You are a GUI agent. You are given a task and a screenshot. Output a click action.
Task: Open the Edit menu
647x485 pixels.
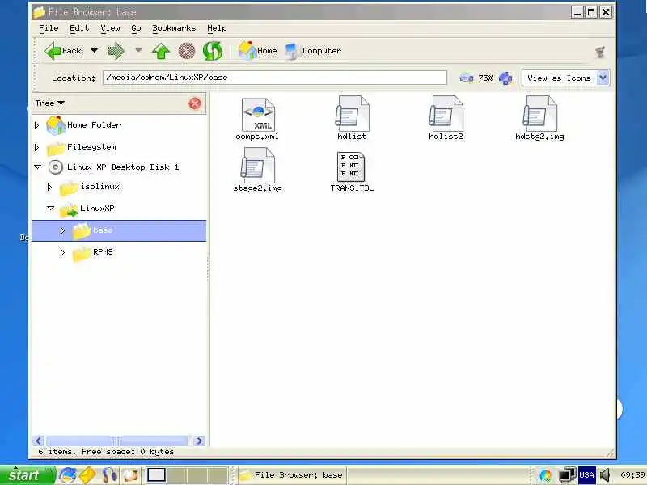coord(78,28)
